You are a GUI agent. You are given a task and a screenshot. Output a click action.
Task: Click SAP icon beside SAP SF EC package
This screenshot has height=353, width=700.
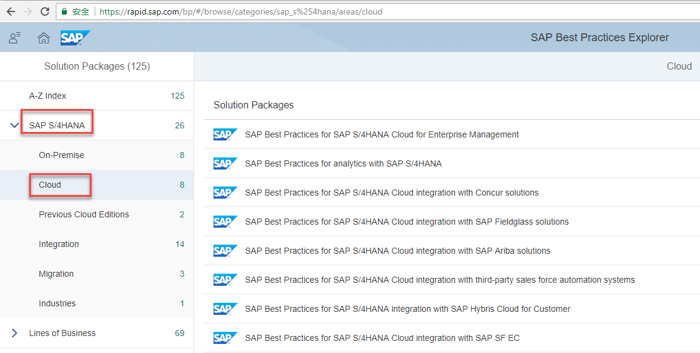(226, 338)
